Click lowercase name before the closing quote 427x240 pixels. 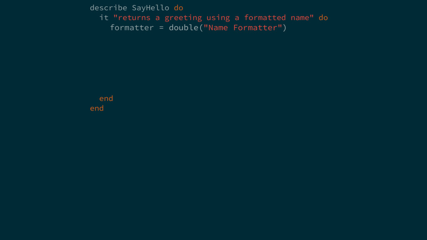point(300,17)
